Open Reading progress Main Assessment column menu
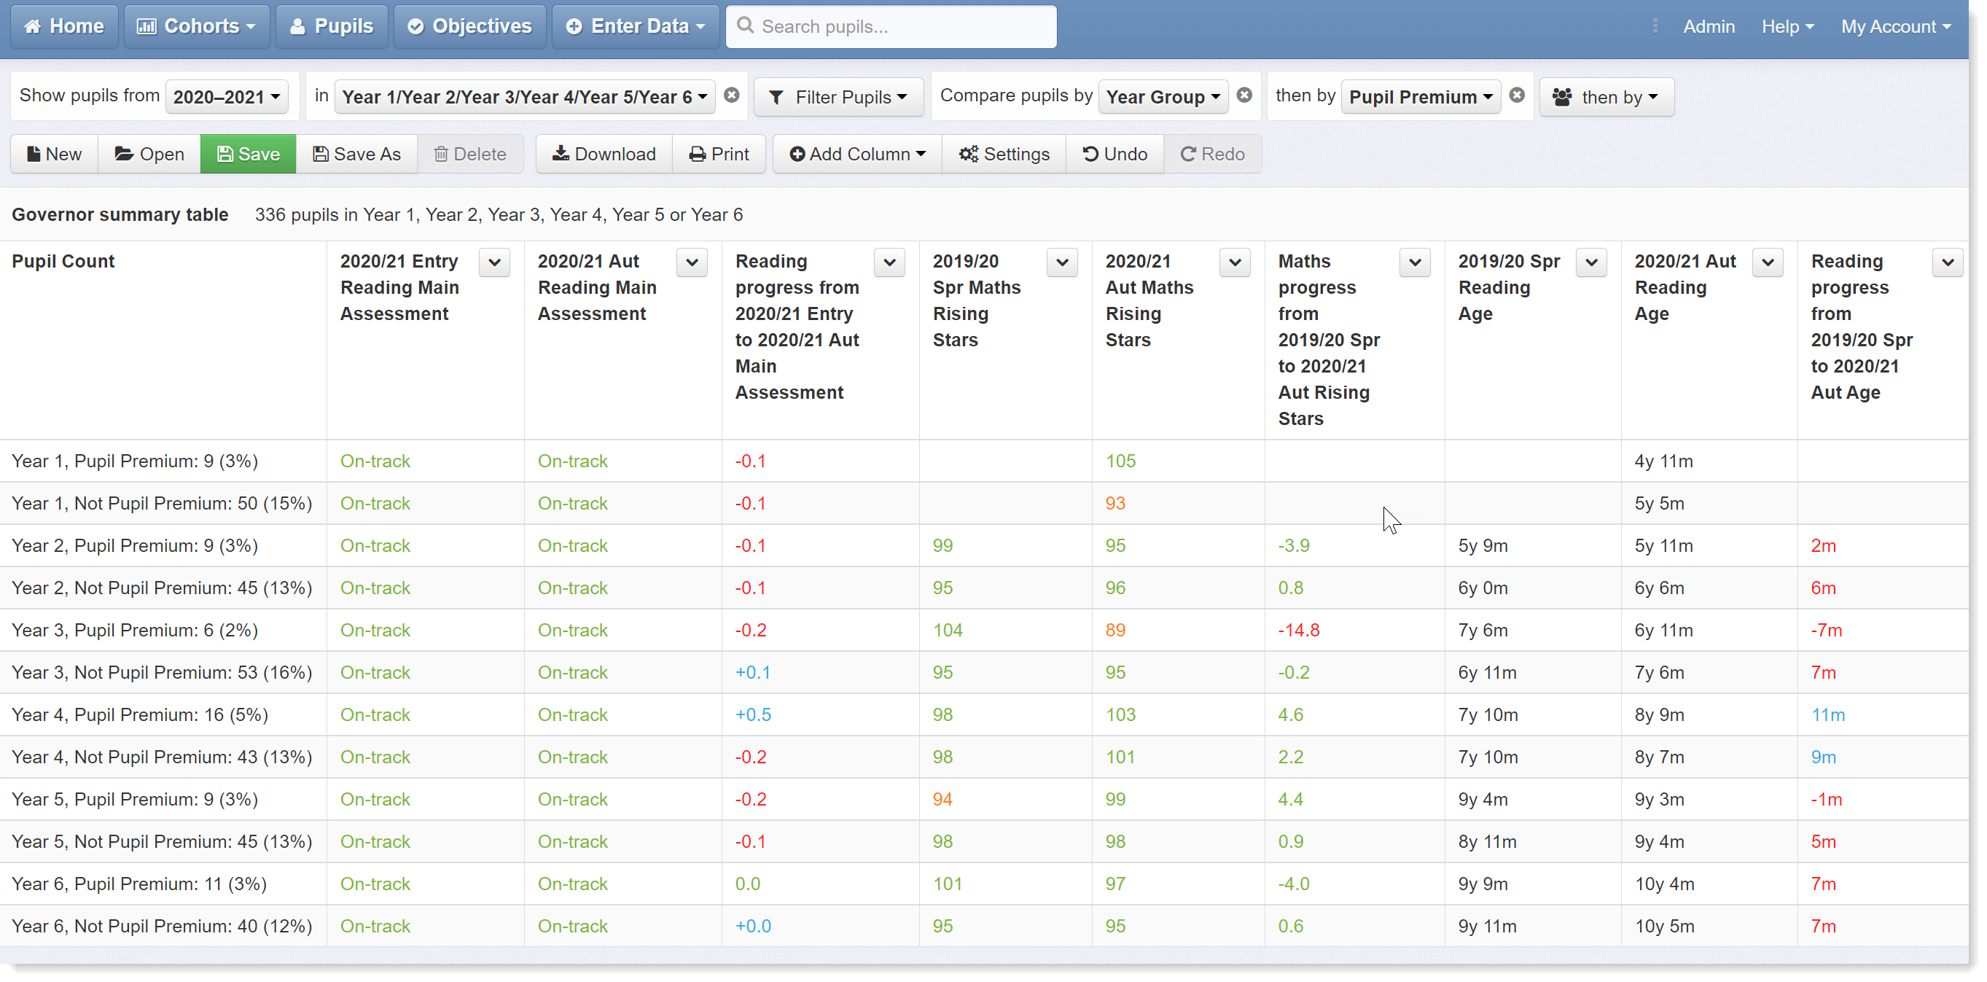1987x982 pixels. tap(889, 262)
